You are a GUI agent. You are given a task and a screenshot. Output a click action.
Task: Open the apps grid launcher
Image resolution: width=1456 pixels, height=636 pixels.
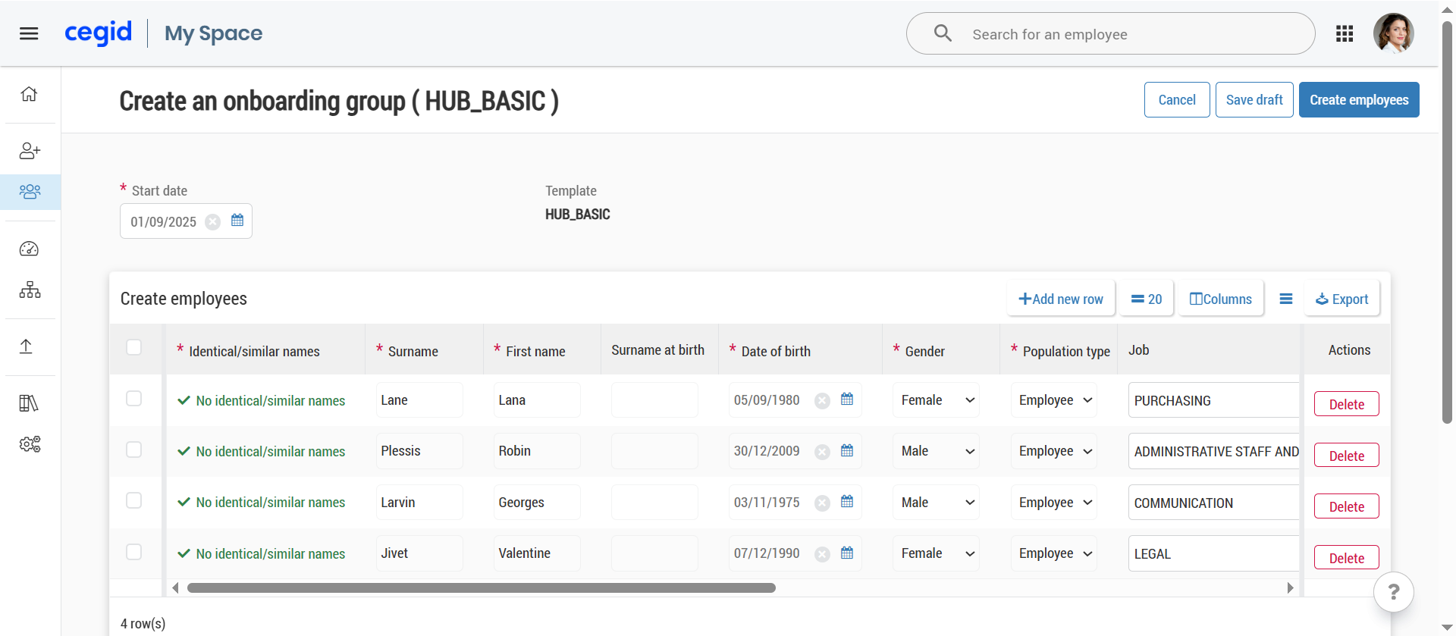(1345, 33)
